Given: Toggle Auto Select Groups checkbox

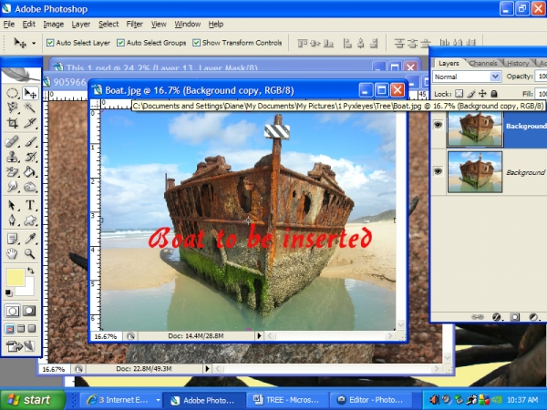Looking at the screenshot, I should coord(120,43).
